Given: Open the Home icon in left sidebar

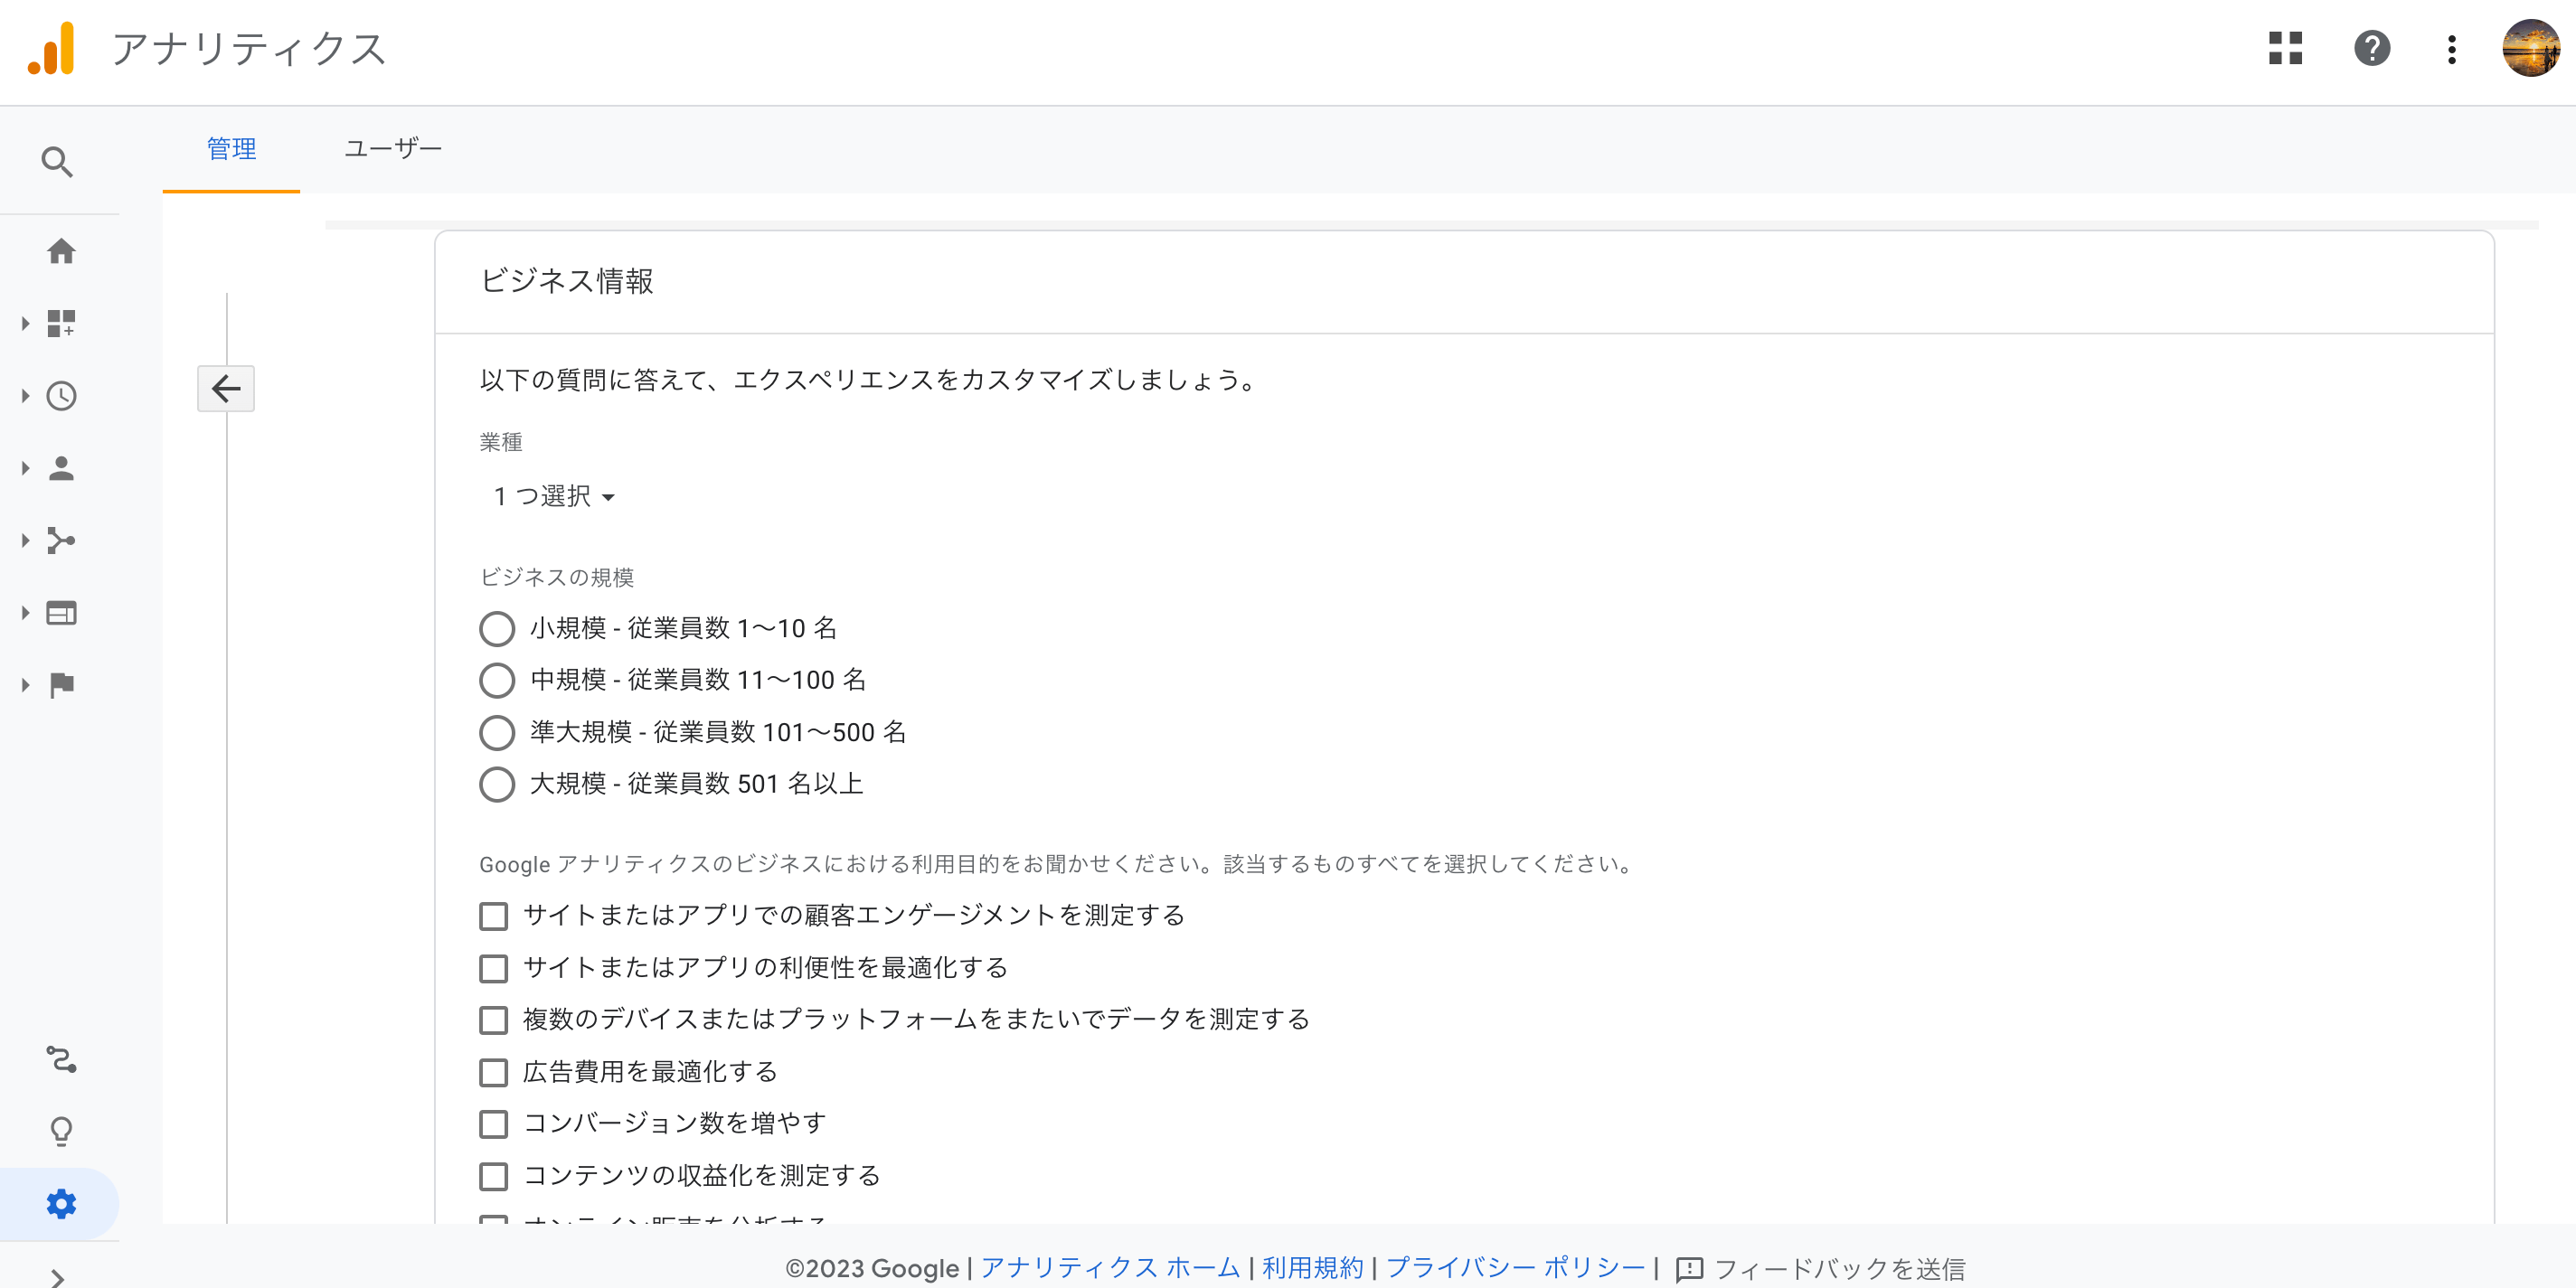Looking at the screenshot, I should point(61,251).
